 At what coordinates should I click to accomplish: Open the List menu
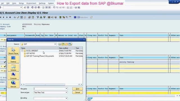point(2,3)
